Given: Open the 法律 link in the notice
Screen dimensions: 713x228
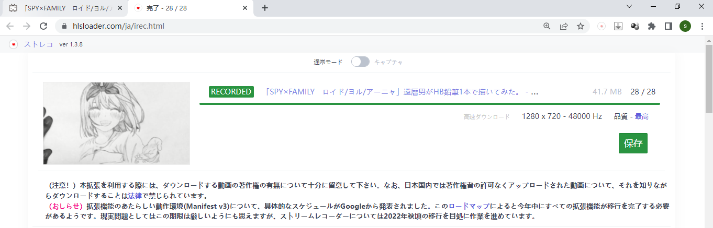Looking at the screenshot, I should click(x=135, y=196).
